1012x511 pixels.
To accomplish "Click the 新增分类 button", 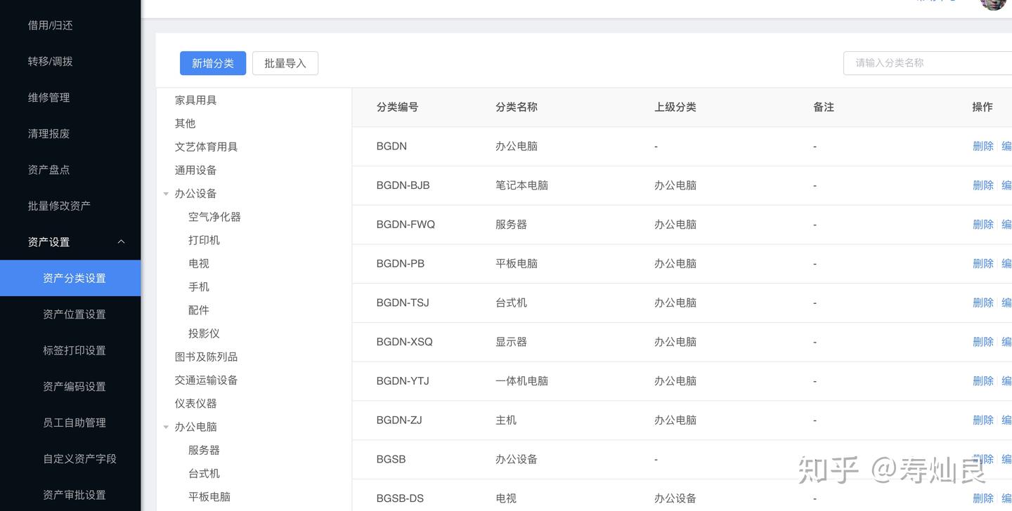I will [212, 63].
